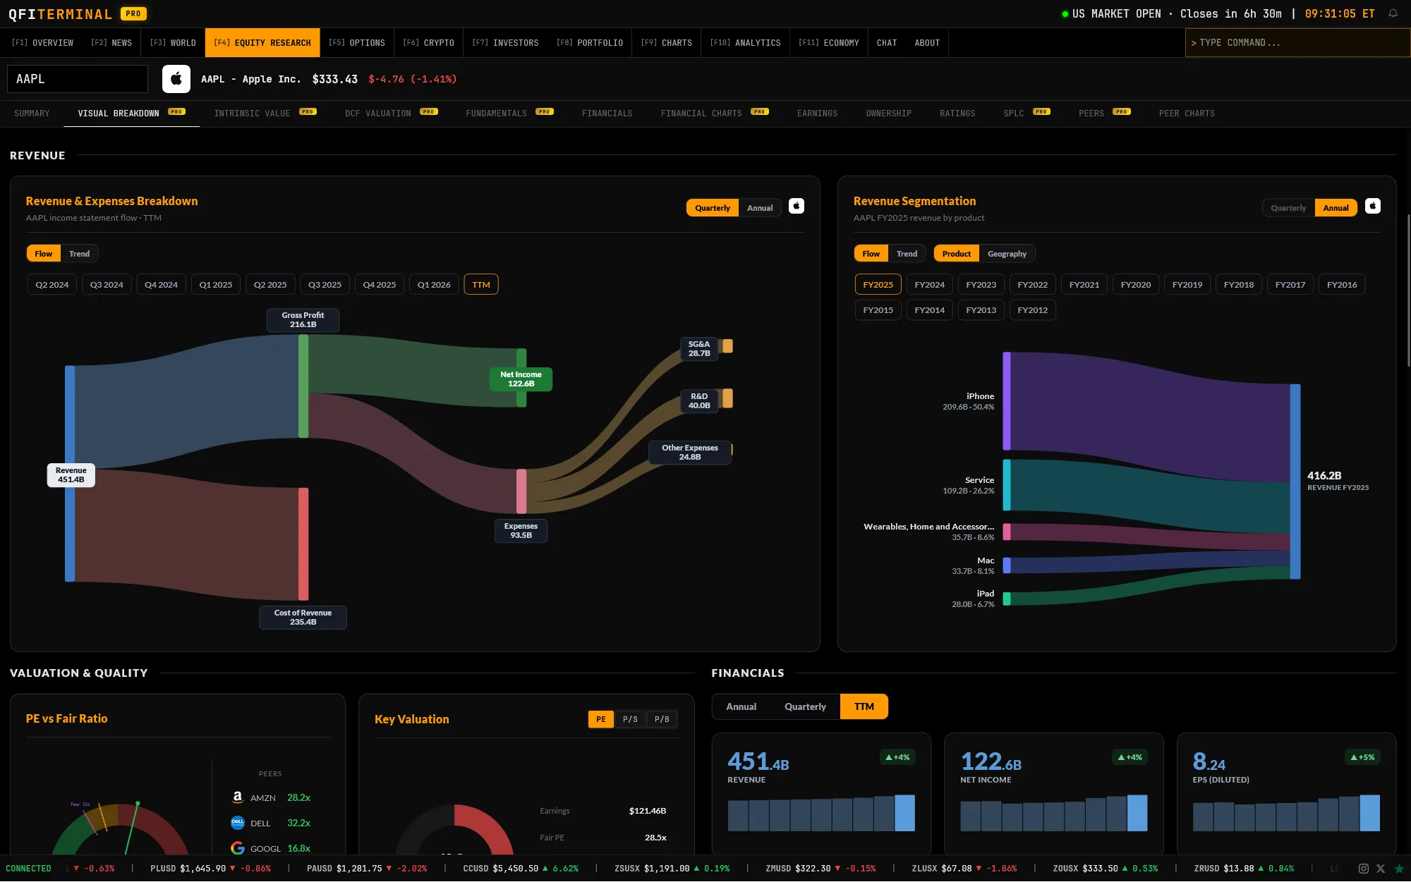Select the TTM chip in Revenue & Expenses
This screenshot has width=1411, height=882.
481,285
